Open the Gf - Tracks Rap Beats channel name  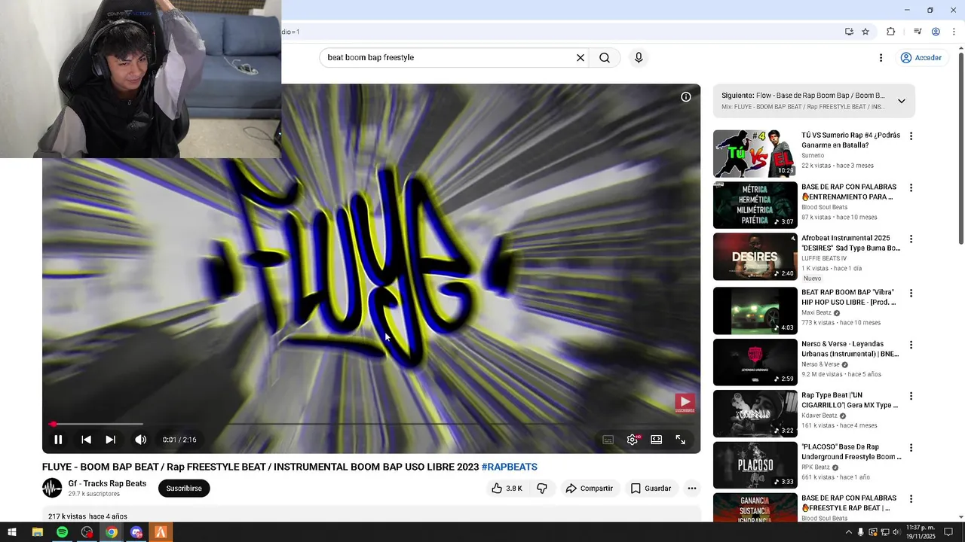click(107, 483)
